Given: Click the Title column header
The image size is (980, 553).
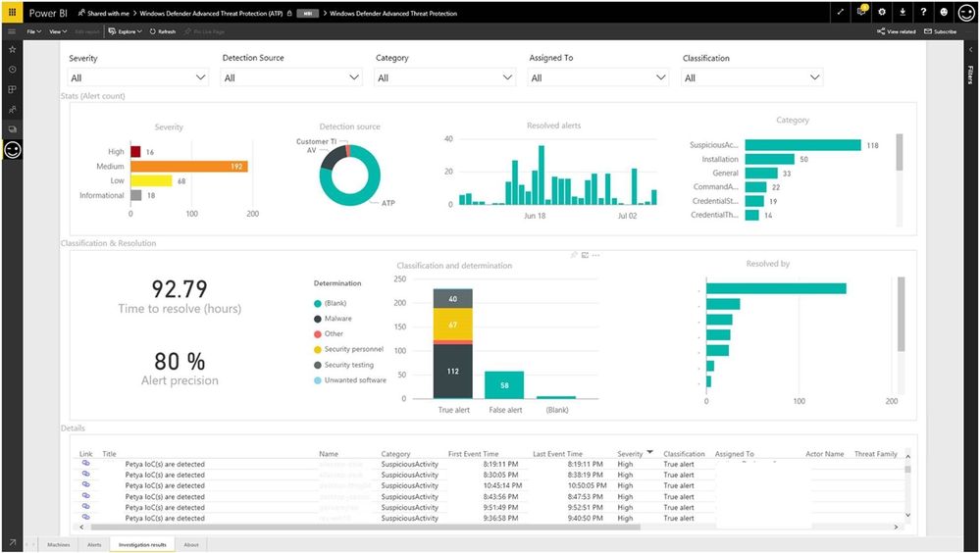Looking at the screenshot, I should coord(109,454).
